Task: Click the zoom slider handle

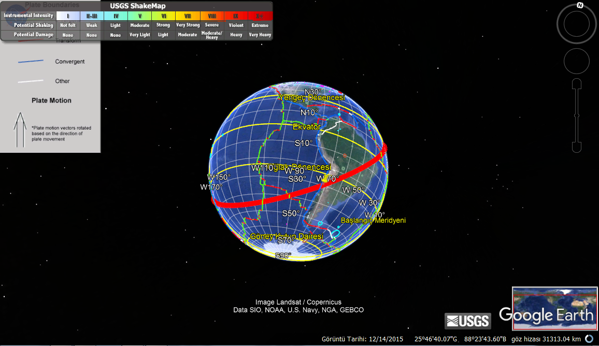Action: point(577,116)
